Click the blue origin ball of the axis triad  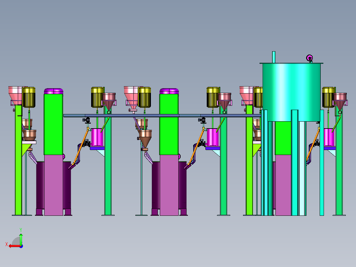pyautogui.click(x=21, y=246)
